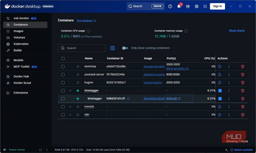Click Update available in status bar
Image resolution: width=256 pixels, height=153 pixels.
coord(241,150)
